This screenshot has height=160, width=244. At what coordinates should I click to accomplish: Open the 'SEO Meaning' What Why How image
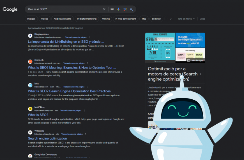(190, 55)
